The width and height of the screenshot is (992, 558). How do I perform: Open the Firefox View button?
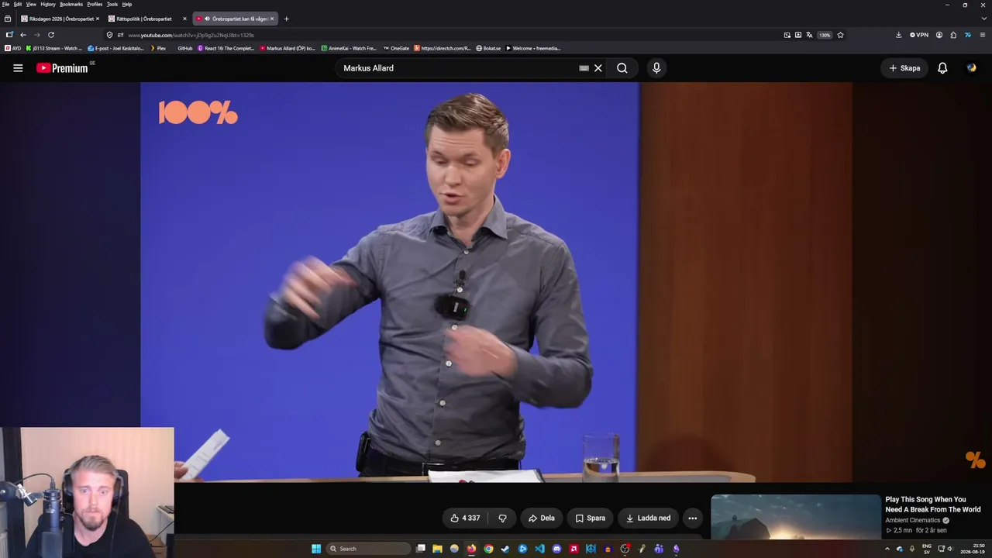[8, 19]
